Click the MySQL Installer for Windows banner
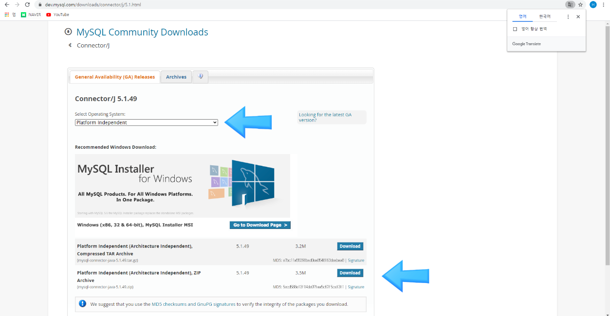Viewport: 610px width, 316px height. [183, 186]
